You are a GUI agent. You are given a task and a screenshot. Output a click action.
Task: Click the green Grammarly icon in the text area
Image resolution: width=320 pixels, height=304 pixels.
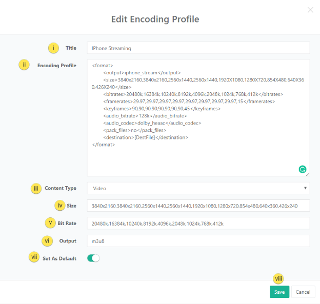303,169
